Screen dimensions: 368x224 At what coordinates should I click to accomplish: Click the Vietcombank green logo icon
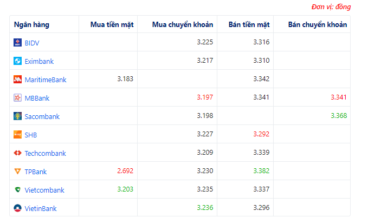pos(17,189)
